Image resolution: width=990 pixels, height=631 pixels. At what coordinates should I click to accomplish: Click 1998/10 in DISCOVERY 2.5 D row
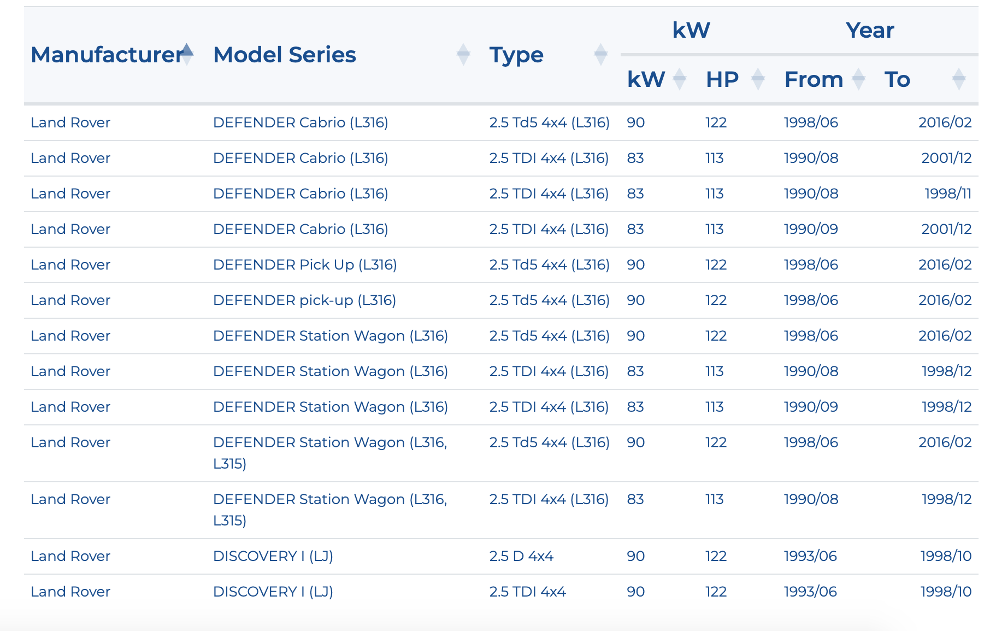[946, 556]
